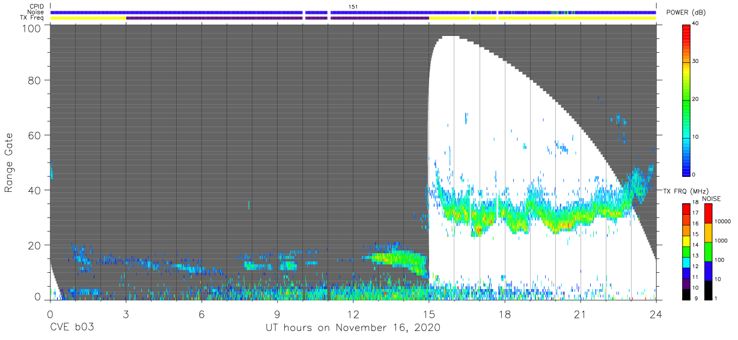
Task: Click the 15 tick on UT hours axis
Action: pyautogui.click(x=429, y=314)
